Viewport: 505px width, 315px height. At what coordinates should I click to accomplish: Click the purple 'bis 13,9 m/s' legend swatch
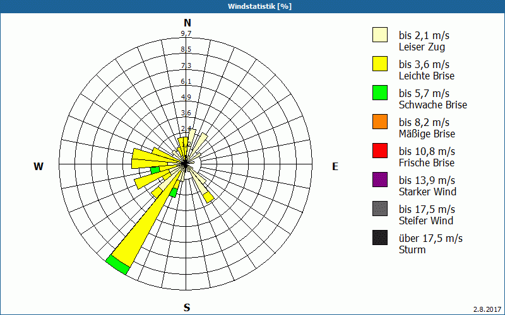[x=380, y=180]
